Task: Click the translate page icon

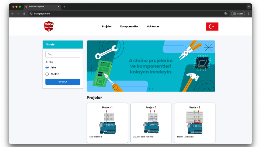Action: [x=226, y=14]
